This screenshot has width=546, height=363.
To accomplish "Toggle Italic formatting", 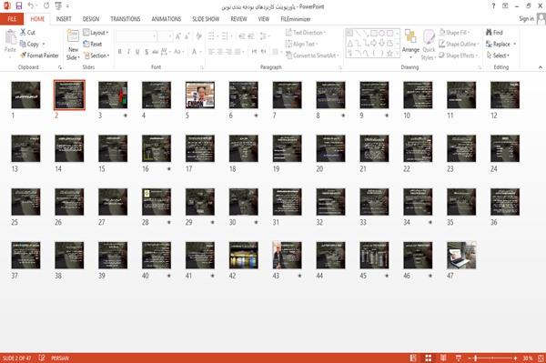I will coord(128,52).
